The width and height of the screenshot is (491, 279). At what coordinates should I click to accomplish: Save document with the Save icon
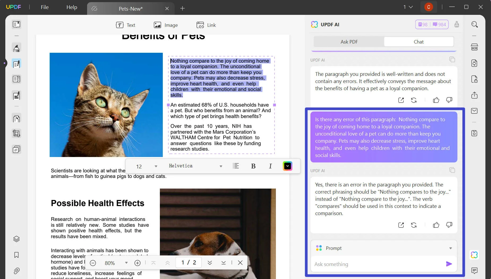(475, 133)
